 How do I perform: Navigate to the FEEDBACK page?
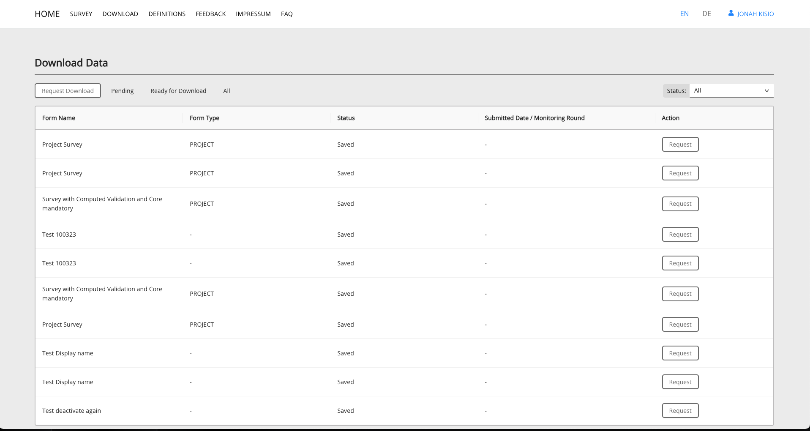(210, 14)
